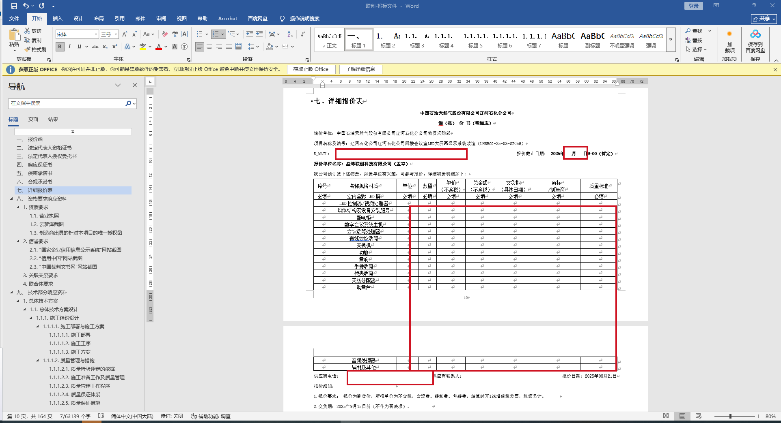The height and width of the screenshot is (423, 781).
Task: Toggle the bulleted list button
Action: [199, 34]
